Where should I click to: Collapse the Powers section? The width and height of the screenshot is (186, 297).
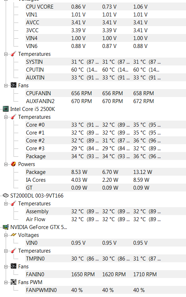(6, 164)
